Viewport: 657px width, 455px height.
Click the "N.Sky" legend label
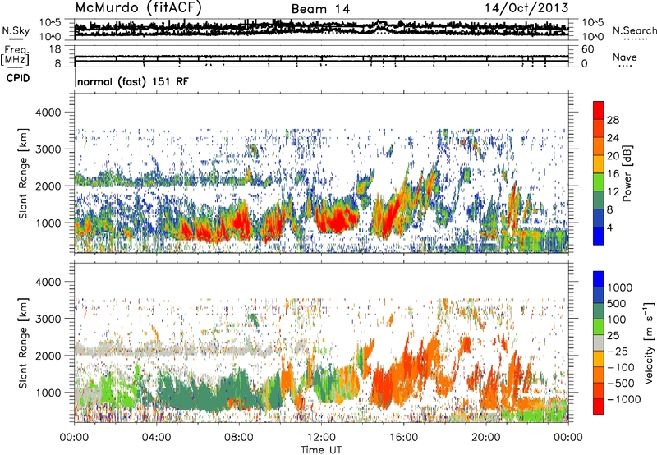(16, 30)
